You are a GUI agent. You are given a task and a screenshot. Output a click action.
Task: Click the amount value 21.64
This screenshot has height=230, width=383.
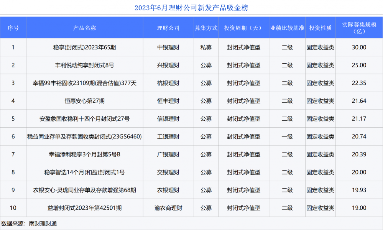click(x=359, y=101)
